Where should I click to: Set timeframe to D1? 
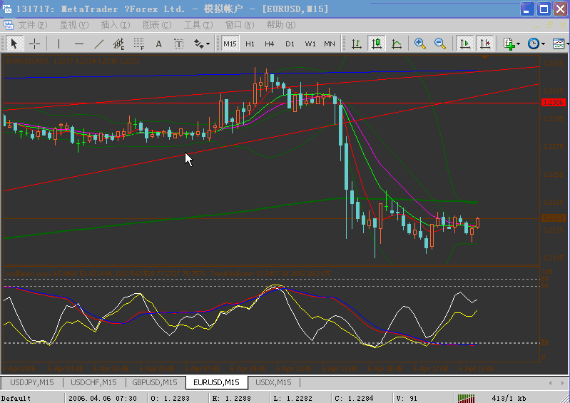pyautogui.click(x=290, y=44)
